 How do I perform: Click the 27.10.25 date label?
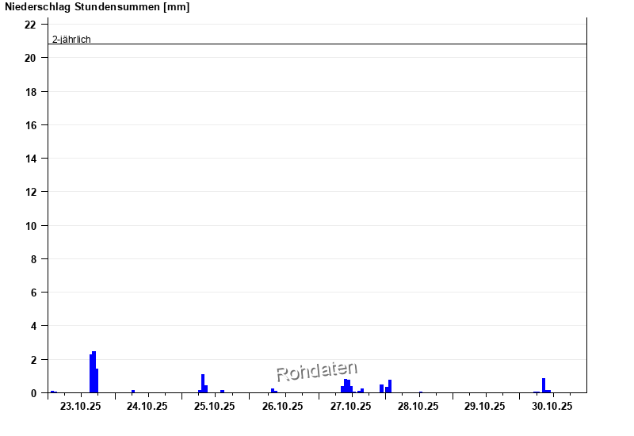tap(350, 407)
